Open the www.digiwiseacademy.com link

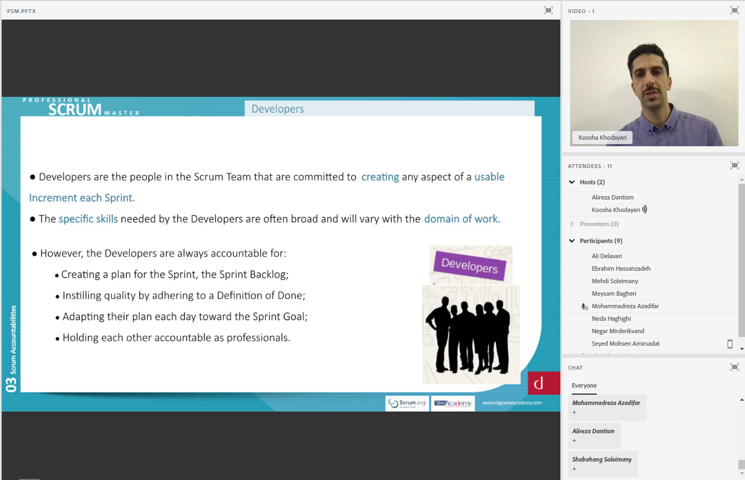(512, 403)
